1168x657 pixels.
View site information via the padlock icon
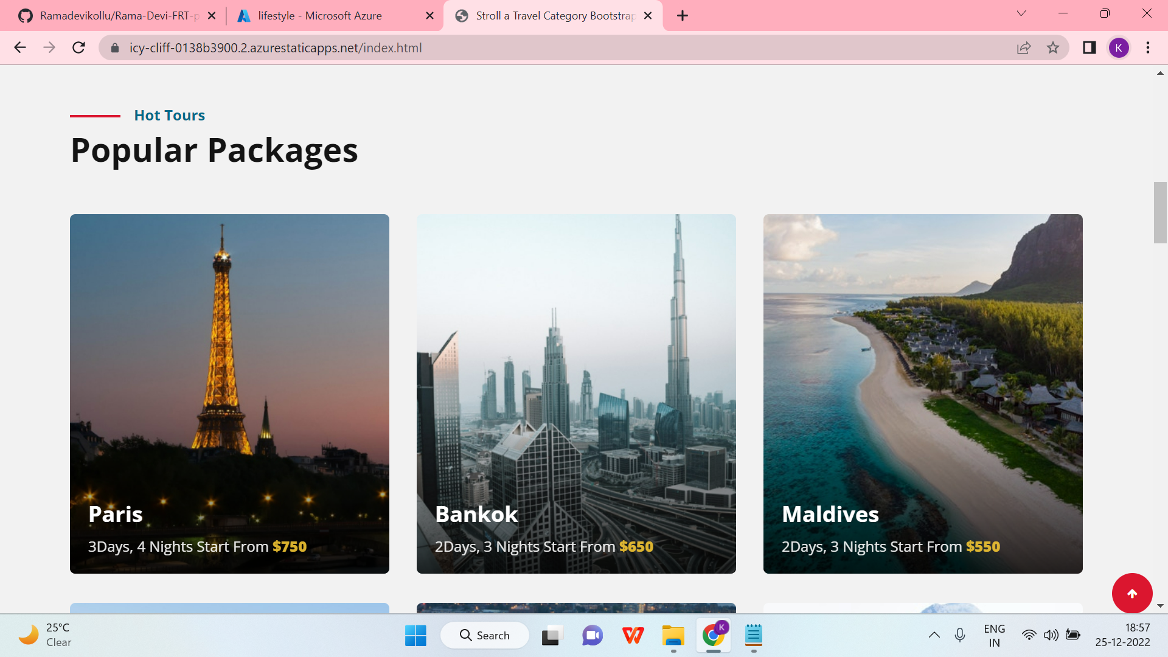[x=115, y=47]
